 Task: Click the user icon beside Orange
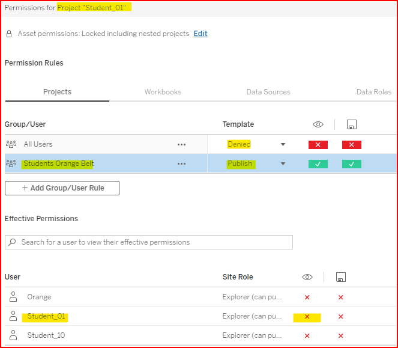coord(13,297)
